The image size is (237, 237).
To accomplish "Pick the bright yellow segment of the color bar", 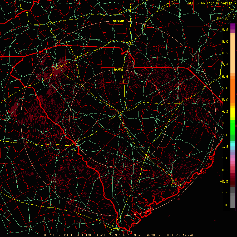I will pos(233,113).
